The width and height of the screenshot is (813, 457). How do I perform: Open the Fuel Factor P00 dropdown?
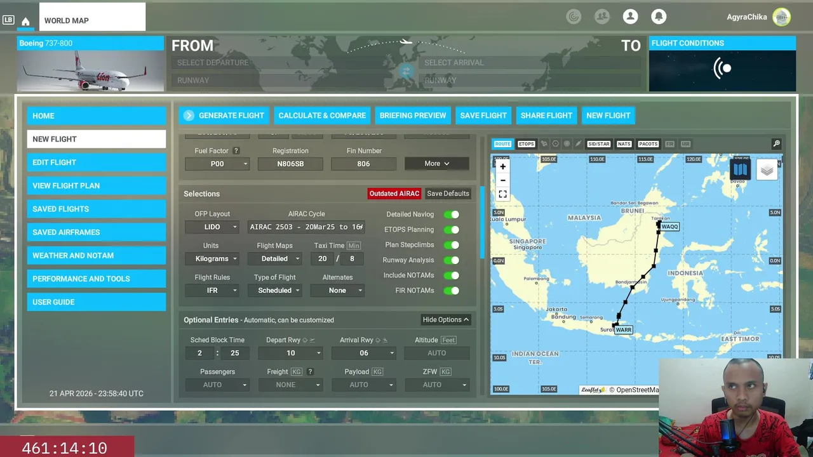(x=217, y=164)
